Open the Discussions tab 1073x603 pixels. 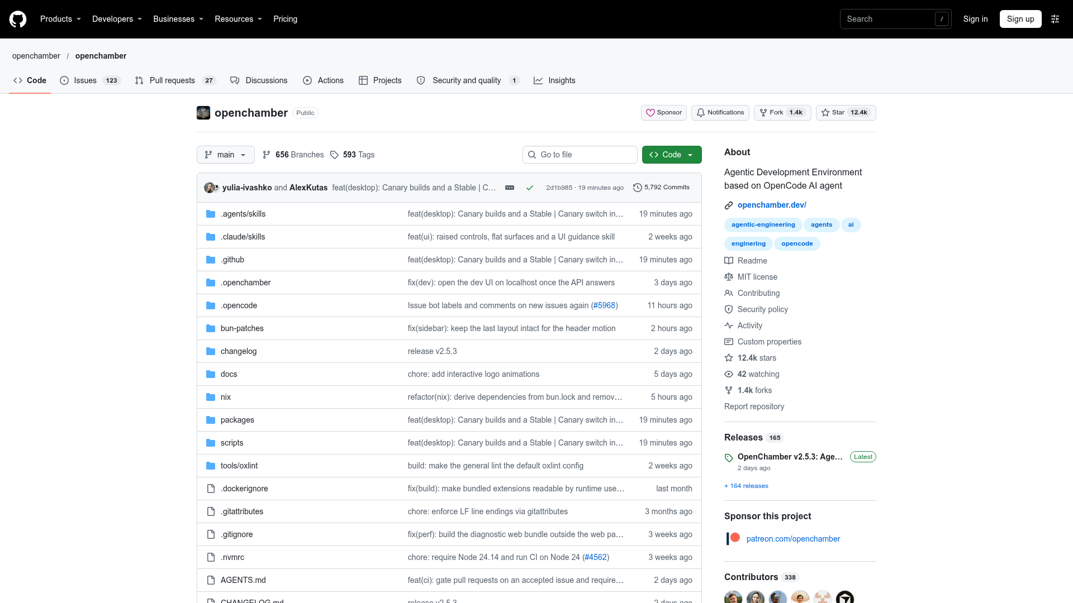coord(259,80)
